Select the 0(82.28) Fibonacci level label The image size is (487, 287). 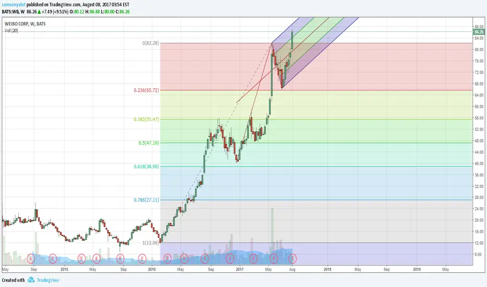point(150,43)
